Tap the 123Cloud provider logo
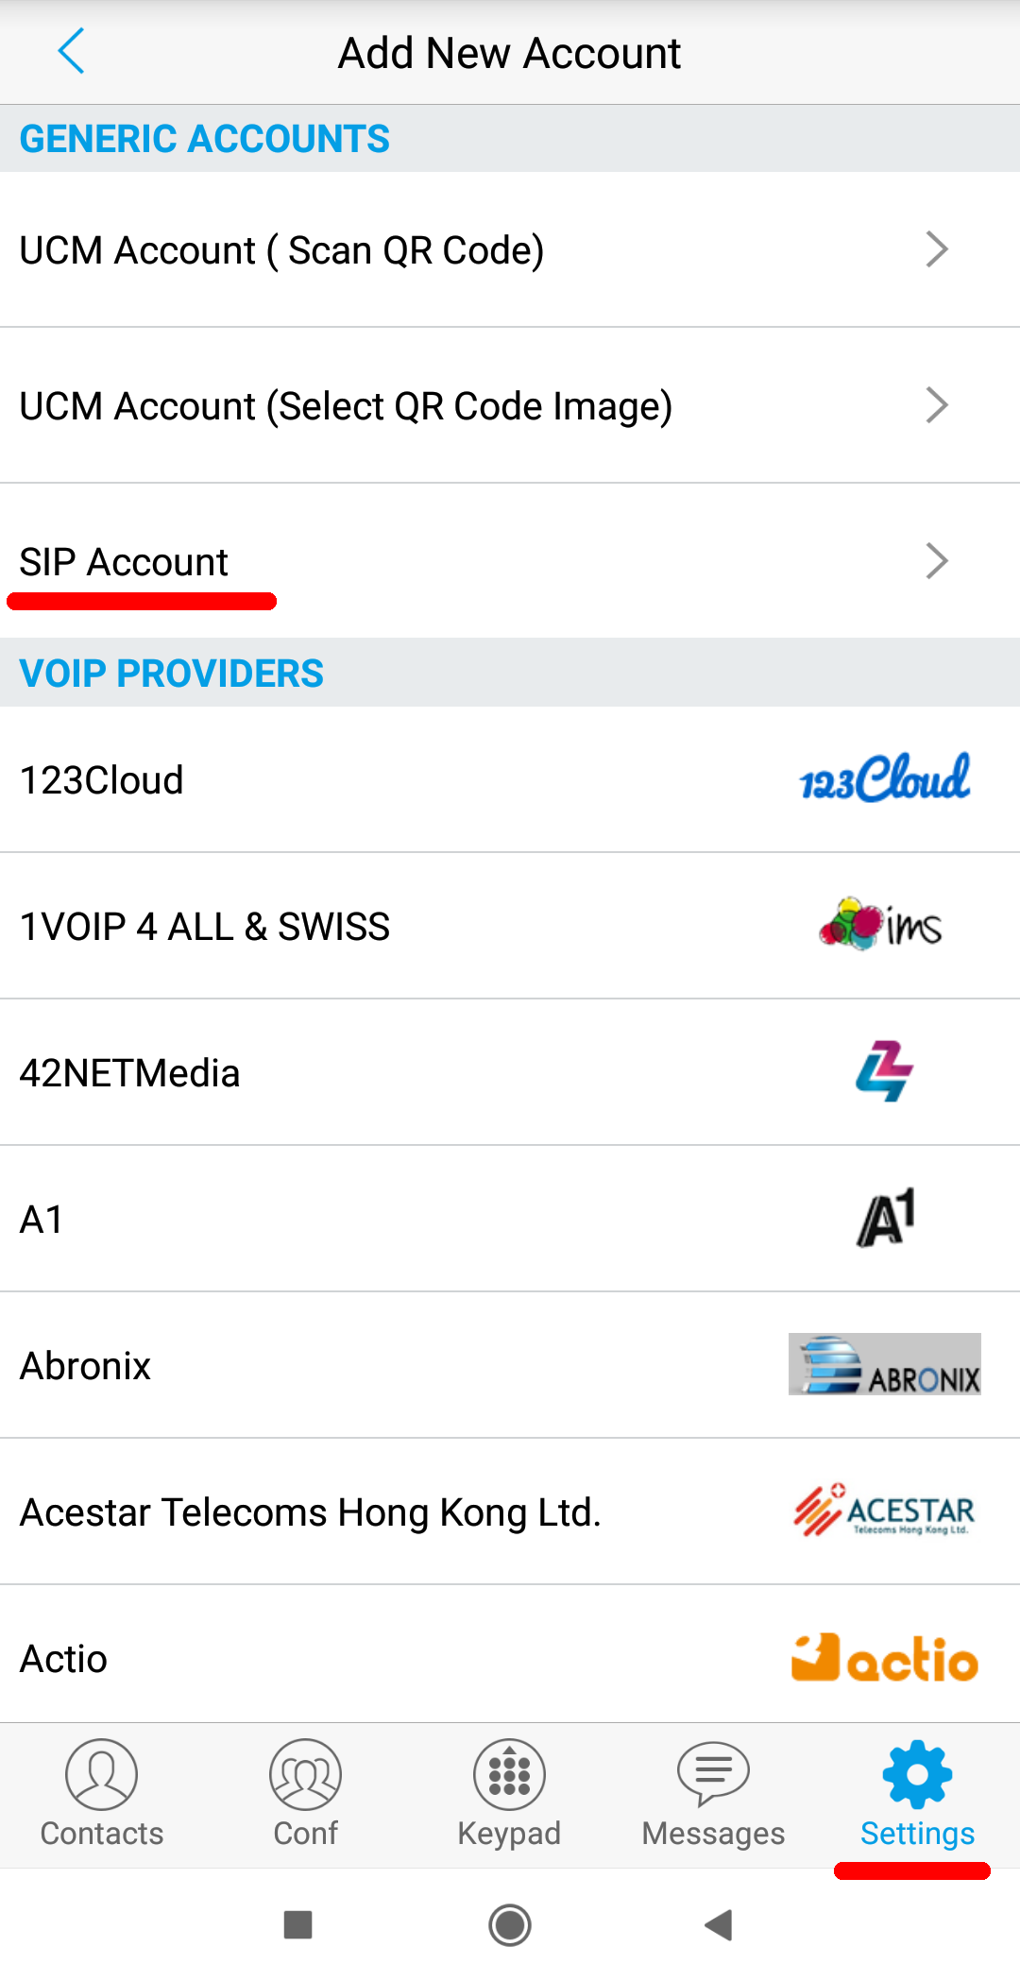The width and height of the screenshot is (1020, 1981). [x=885, y=779]
